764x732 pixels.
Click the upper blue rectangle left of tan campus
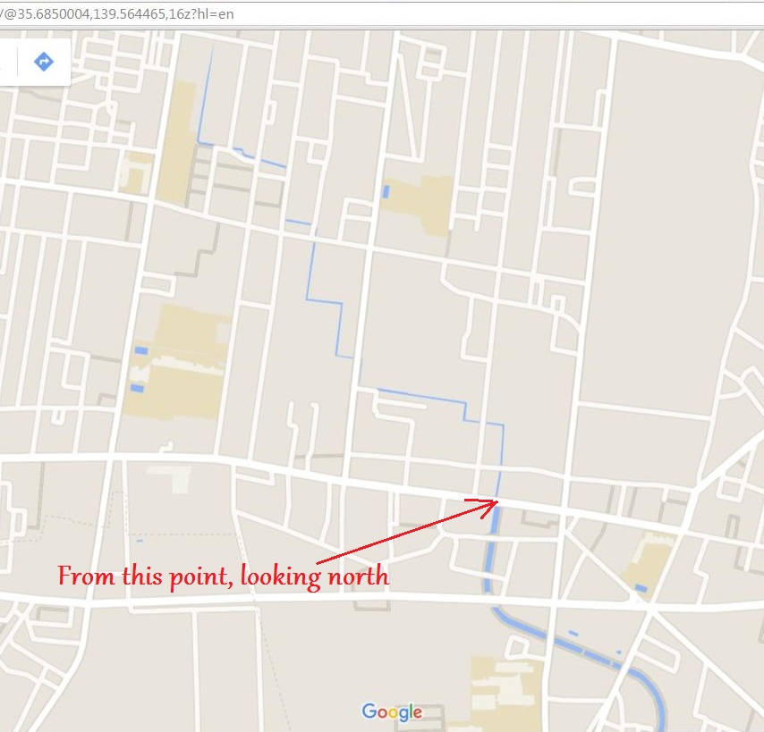[x=140, y=350]
